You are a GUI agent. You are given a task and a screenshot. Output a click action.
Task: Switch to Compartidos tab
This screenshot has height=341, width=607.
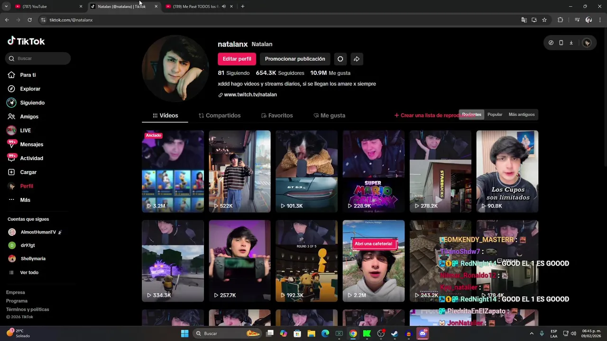[x=220, y=116]
